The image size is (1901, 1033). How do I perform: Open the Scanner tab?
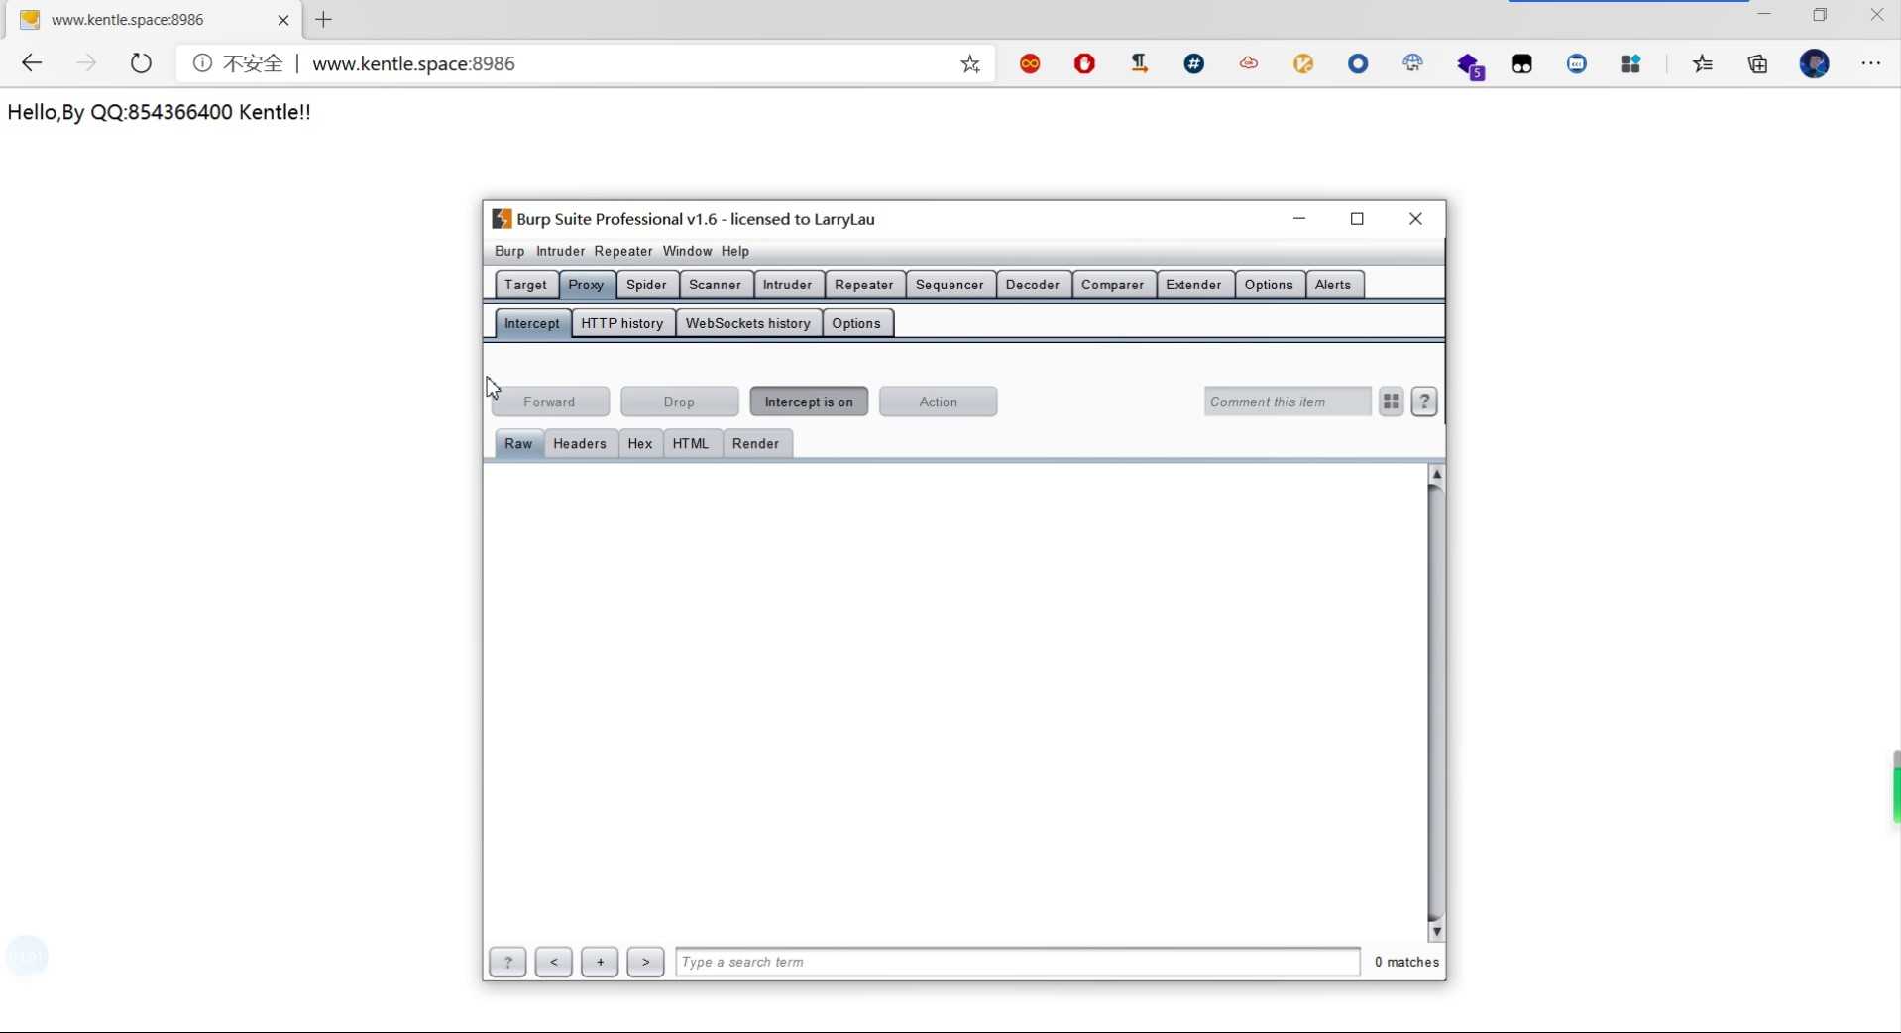tap(715, 285)
